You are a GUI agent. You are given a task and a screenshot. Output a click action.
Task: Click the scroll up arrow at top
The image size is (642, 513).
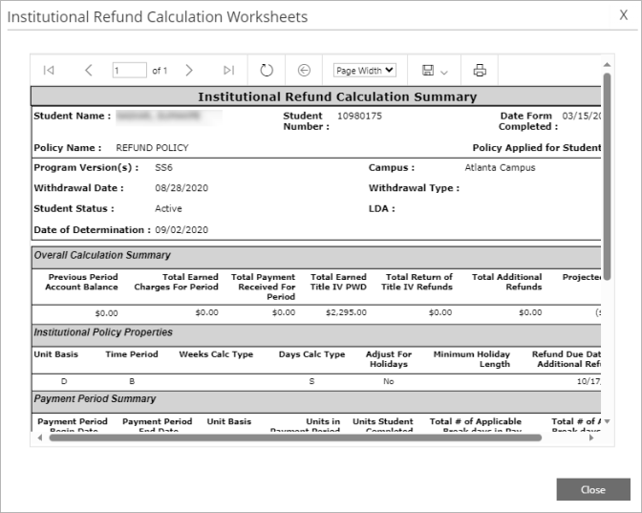tap(608, 65)
